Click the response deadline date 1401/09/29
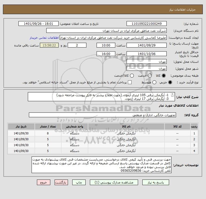The height and width of the screenshot is (199, 206). [x=147, y=45]
